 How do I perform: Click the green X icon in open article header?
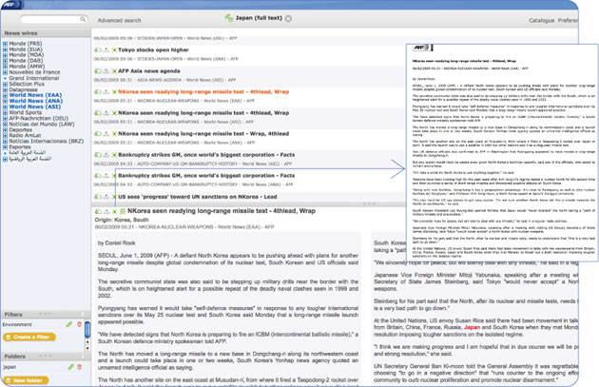[x=114, y=211]
